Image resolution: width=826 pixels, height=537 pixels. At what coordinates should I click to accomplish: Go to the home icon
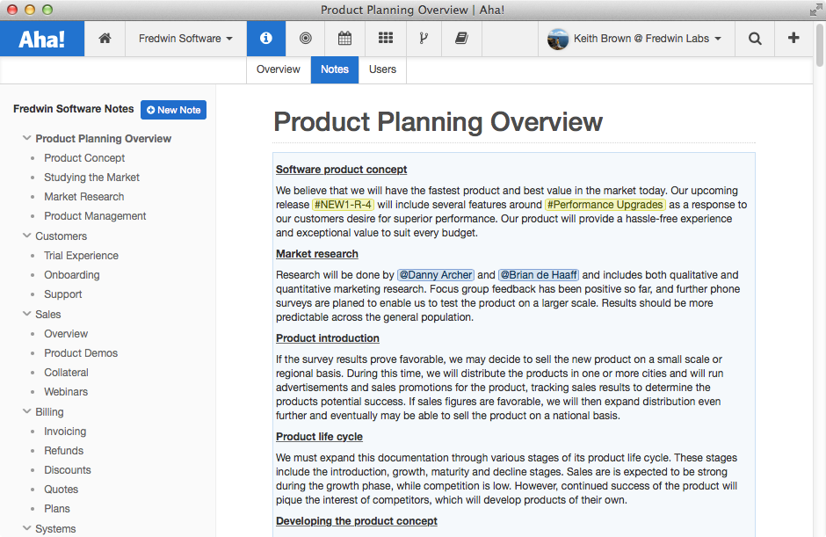point(105,38)
